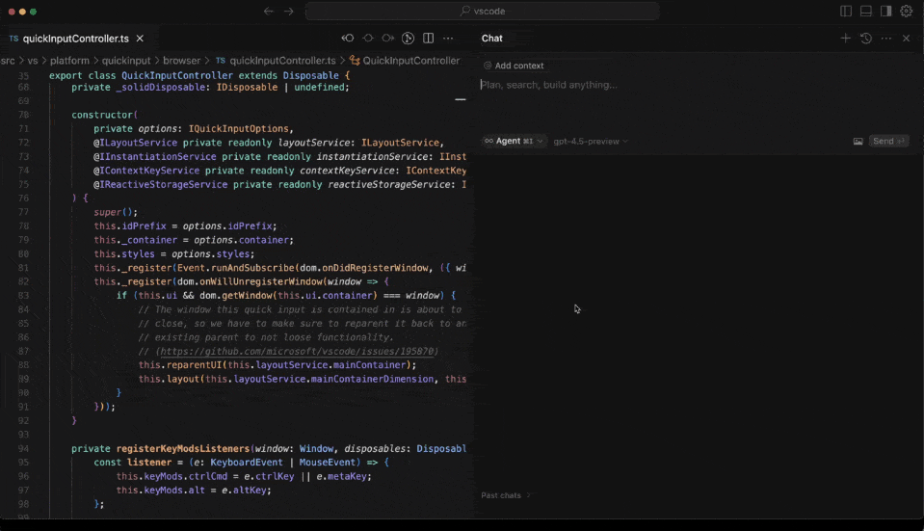
Task: Open the gpt-4.5-preview model selector
Action: pyautogui.click(x=590, y=141)
